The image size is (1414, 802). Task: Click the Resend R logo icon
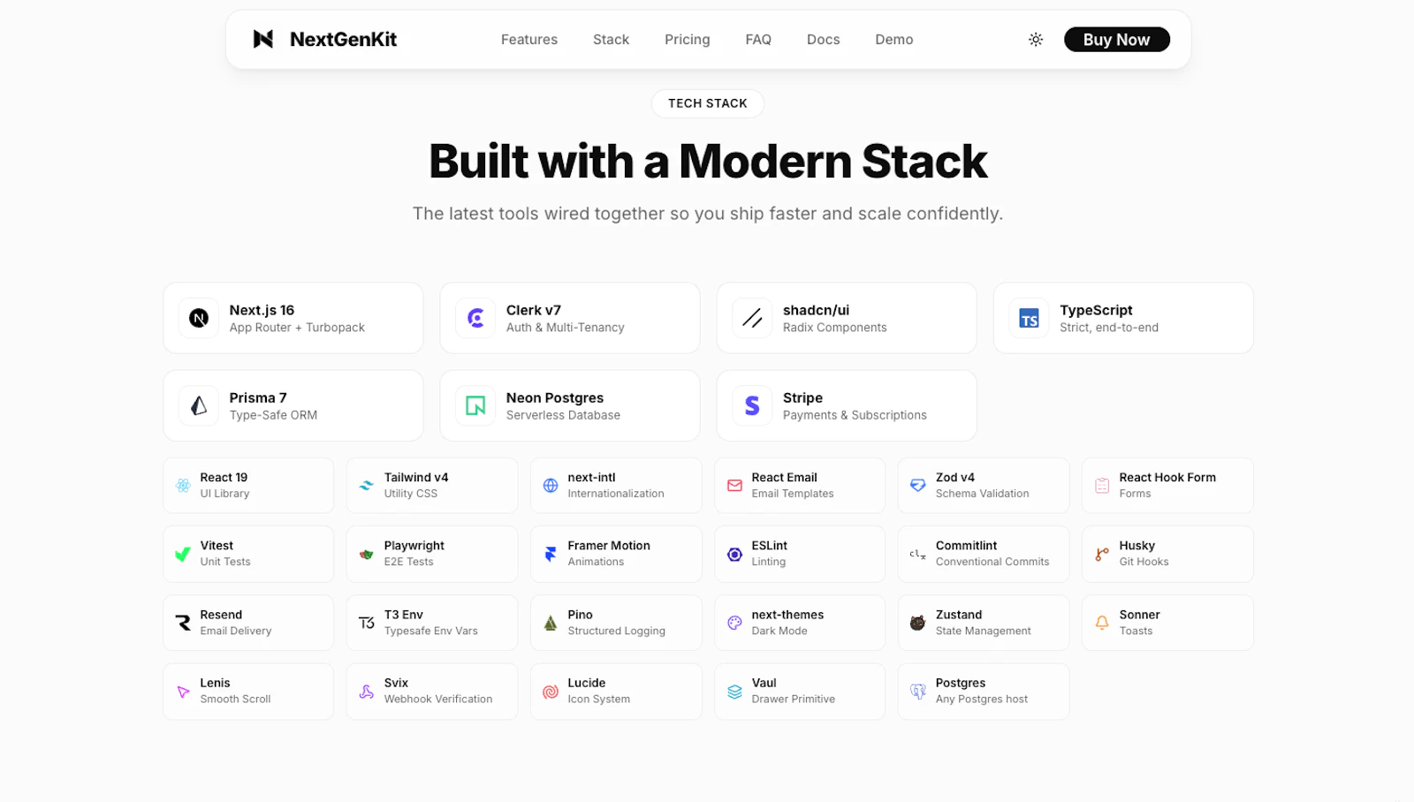point(183,623)
